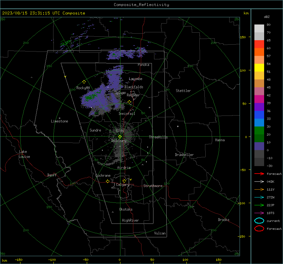Click the Sundre town label
The image size is (283, 264).
[x=95, y=130]
